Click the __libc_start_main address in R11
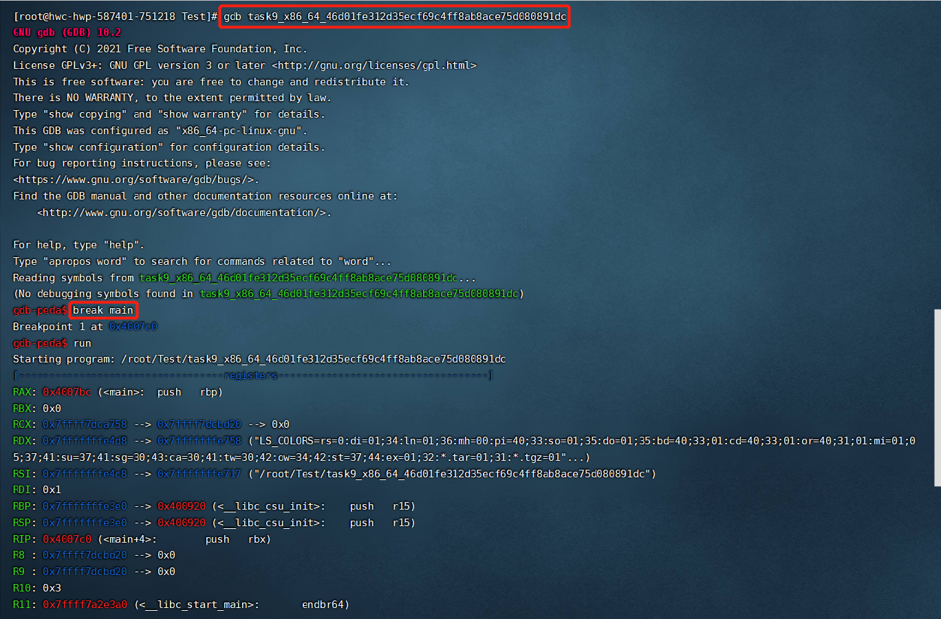This screenshot has width=941, height=619. pos(86,605)
